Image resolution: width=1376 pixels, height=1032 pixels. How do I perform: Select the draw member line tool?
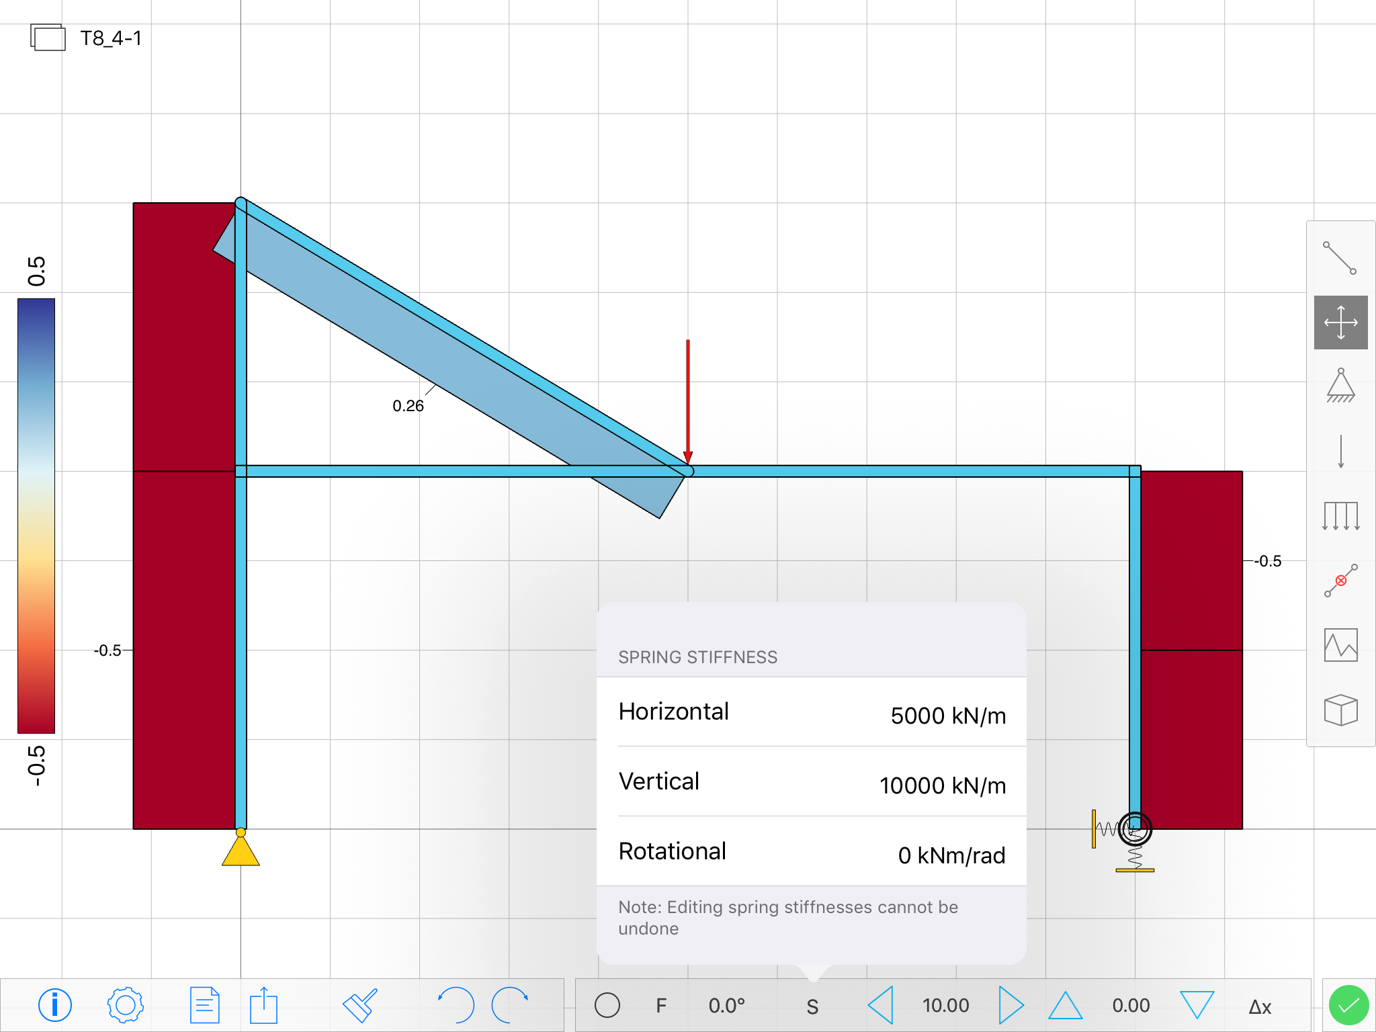coord(1340,258)
